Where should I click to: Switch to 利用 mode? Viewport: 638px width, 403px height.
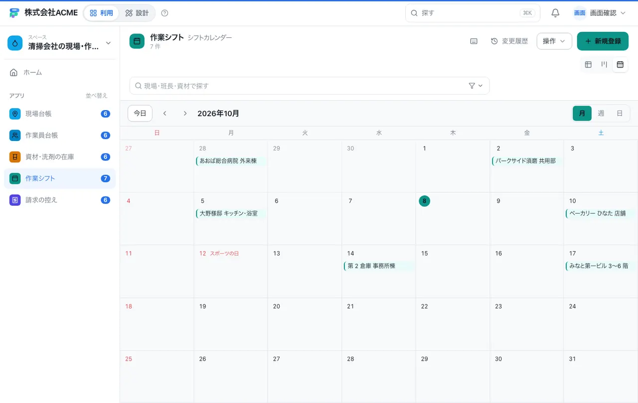(x=102, y=13)
